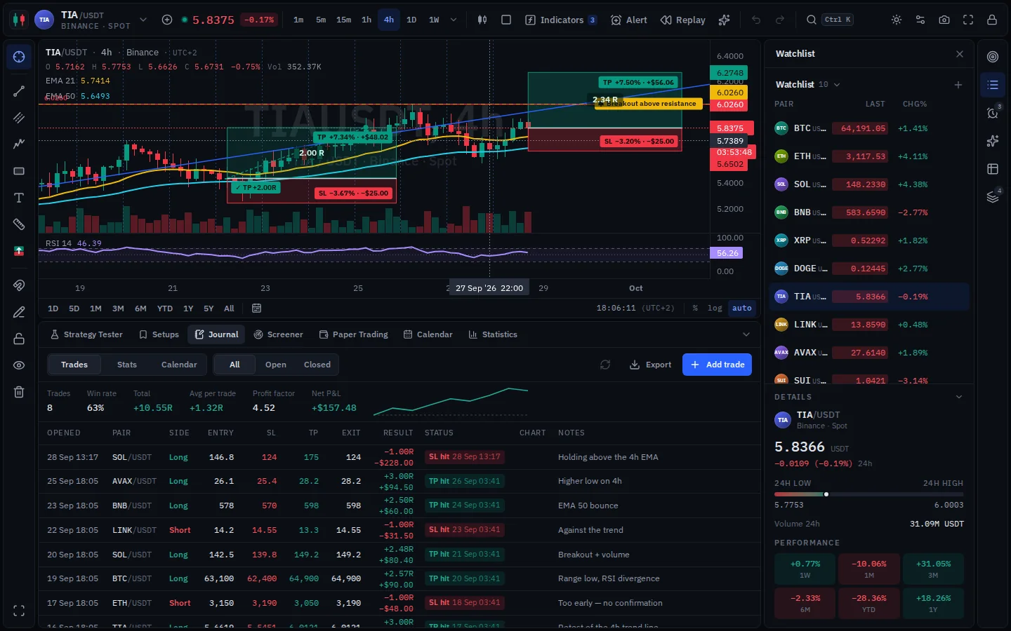Open the Statistics tab
The image size is (1011, 631).
(493, 334)
